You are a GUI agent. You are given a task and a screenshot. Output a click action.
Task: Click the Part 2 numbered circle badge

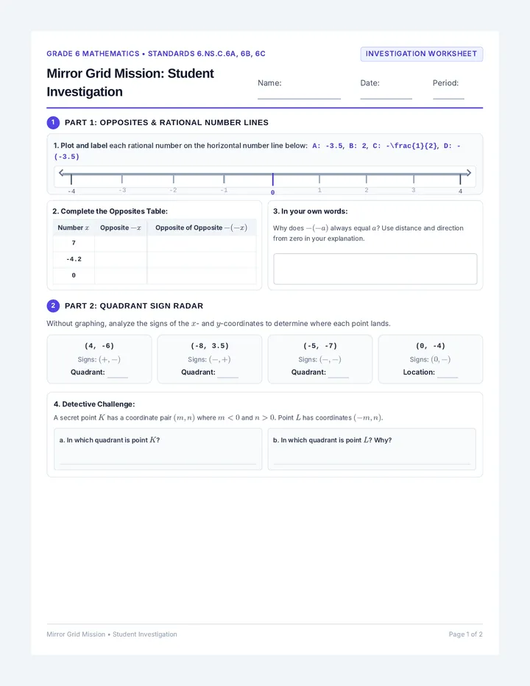coord(53,305)
